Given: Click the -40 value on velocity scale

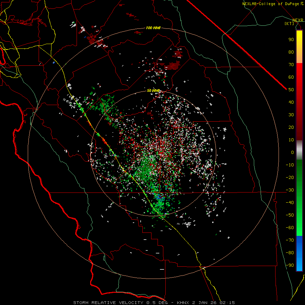Looking at the screenshot, I should pyautogui.click(x=290, y=203).
